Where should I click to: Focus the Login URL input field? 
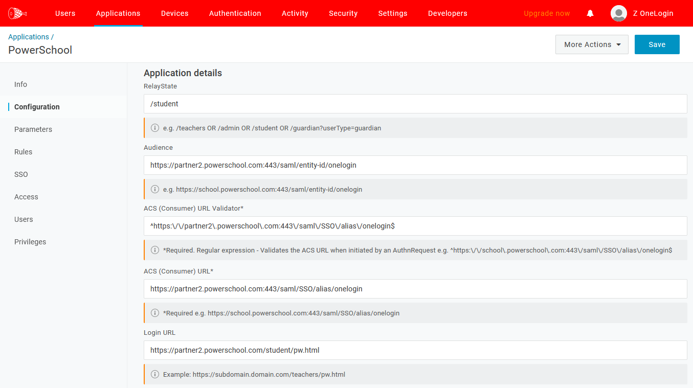415,350
